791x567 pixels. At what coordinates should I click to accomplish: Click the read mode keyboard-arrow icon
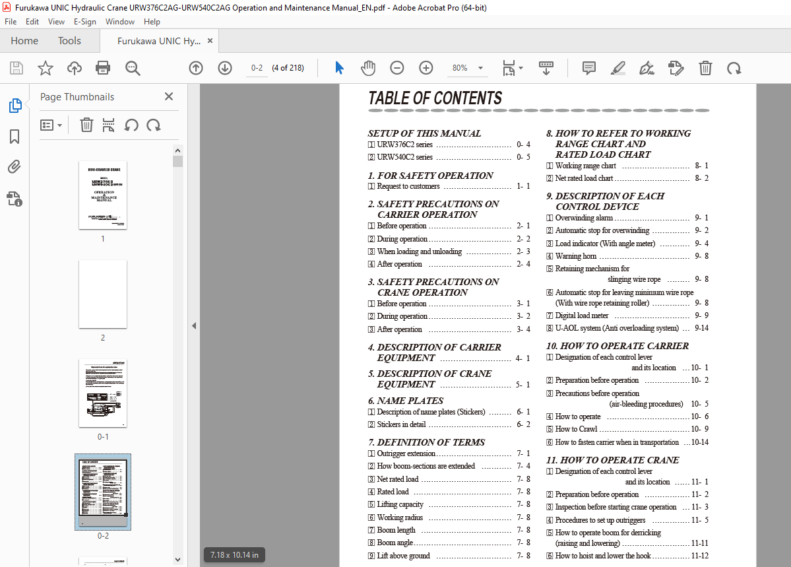tap(546, 67)
